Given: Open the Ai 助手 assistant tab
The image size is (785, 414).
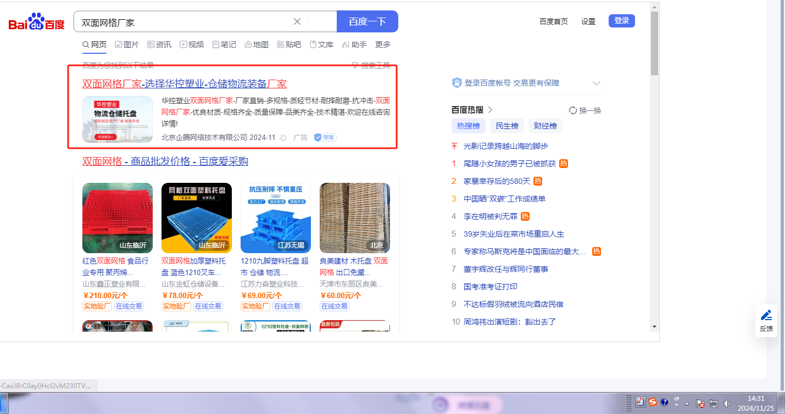Looking at the screenshot, I should [x=354, y=44].
